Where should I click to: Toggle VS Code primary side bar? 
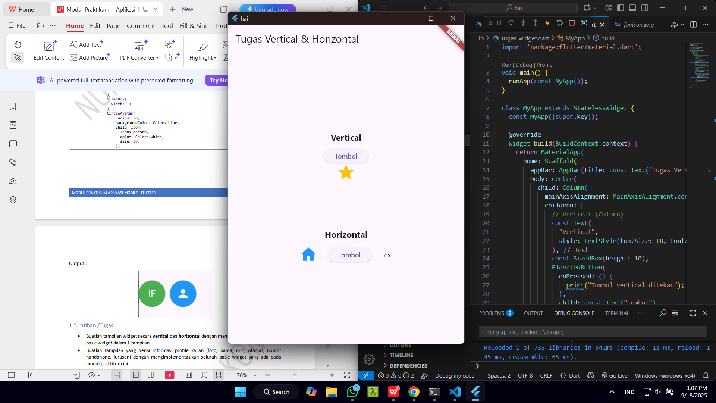pos(621,8)
